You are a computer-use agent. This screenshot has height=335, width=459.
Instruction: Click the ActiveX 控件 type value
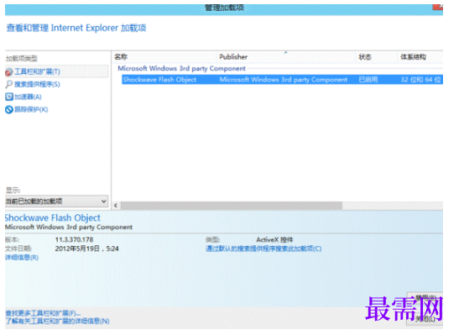pyautogui.click(x=274, y=240)
